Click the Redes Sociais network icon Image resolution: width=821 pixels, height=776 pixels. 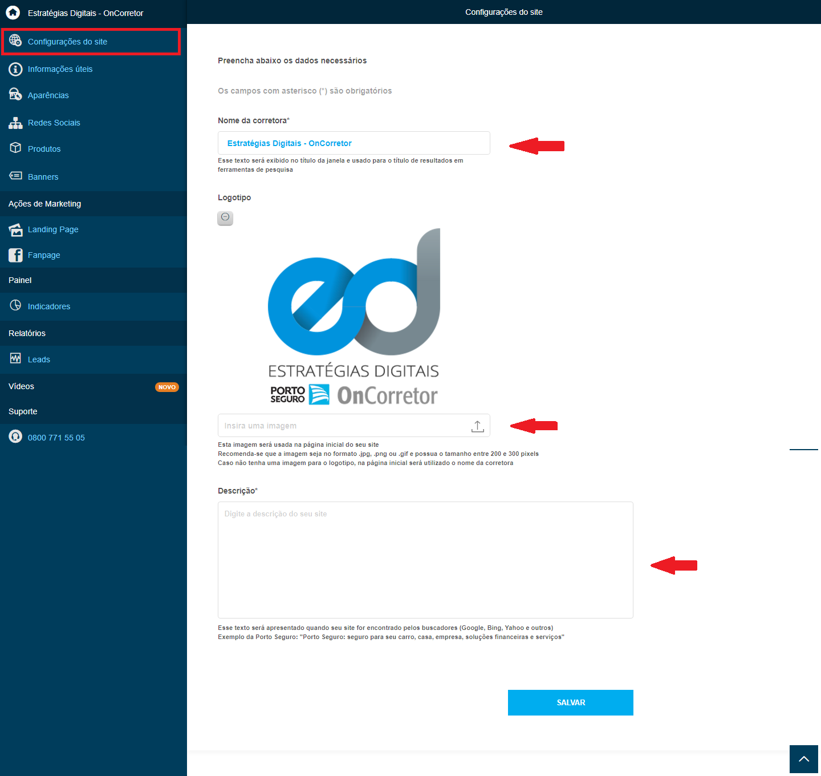click(x=15, y=122)
